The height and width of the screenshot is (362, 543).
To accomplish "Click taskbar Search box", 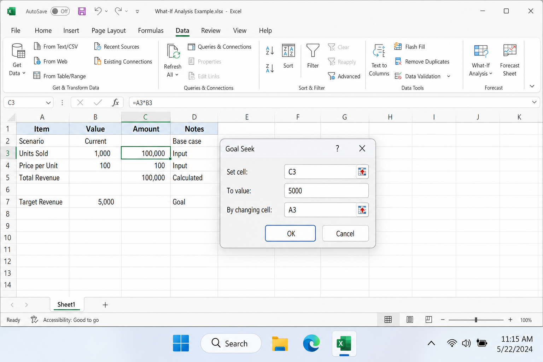I will tap(231, 343).
